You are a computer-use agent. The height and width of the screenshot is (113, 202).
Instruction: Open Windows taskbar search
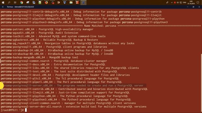point(9,3)
